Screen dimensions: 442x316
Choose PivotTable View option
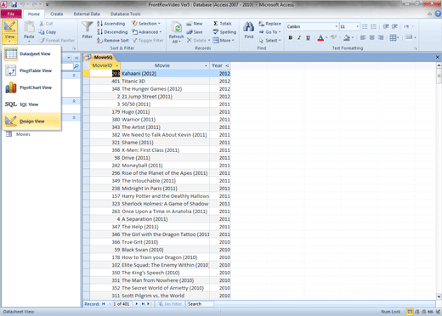click(31, 71)
